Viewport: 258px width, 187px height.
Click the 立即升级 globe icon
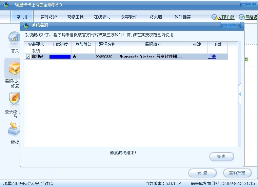pyautogui.click(x=215, y=17)
